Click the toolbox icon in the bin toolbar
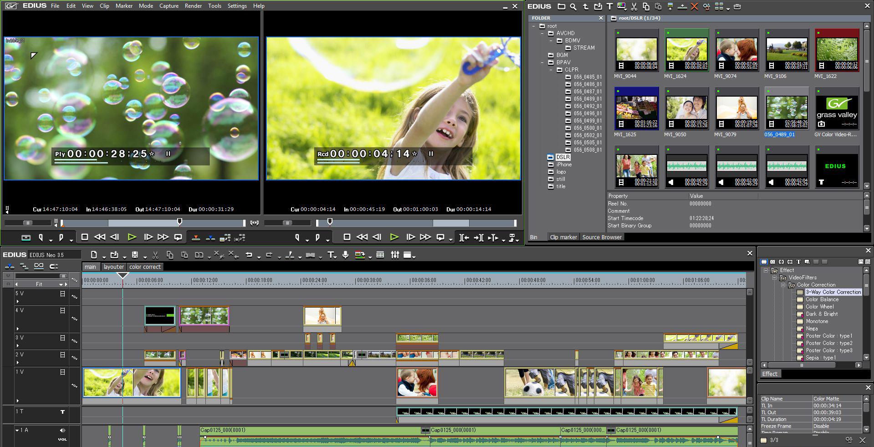Image resolution: width=874 pixels, height=447 pixels. 737,6
